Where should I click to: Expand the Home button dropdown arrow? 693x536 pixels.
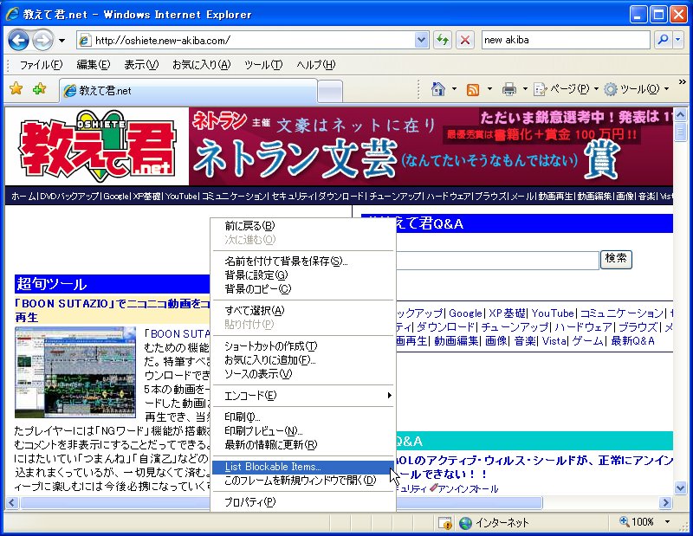[454, 89]
